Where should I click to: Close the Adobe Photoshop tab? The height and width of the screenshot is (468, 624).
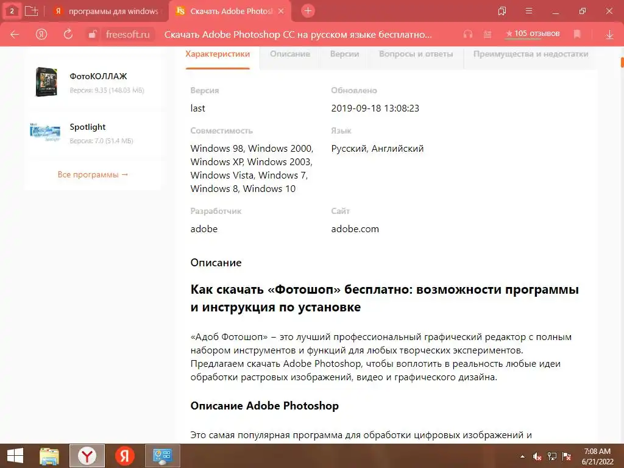click(x=281, y=11)
